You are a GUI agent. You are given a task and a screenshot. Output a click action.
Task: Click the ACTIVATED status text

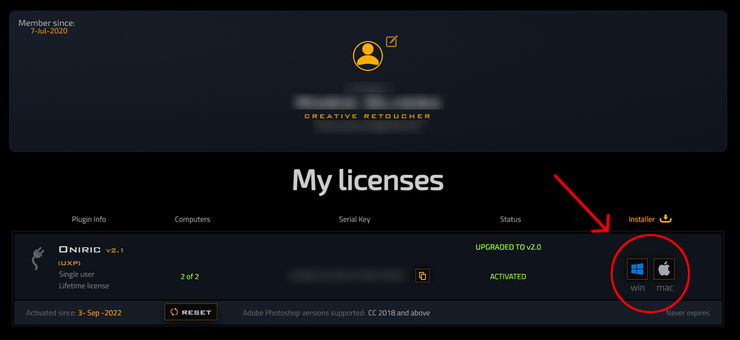pos(508,276)
